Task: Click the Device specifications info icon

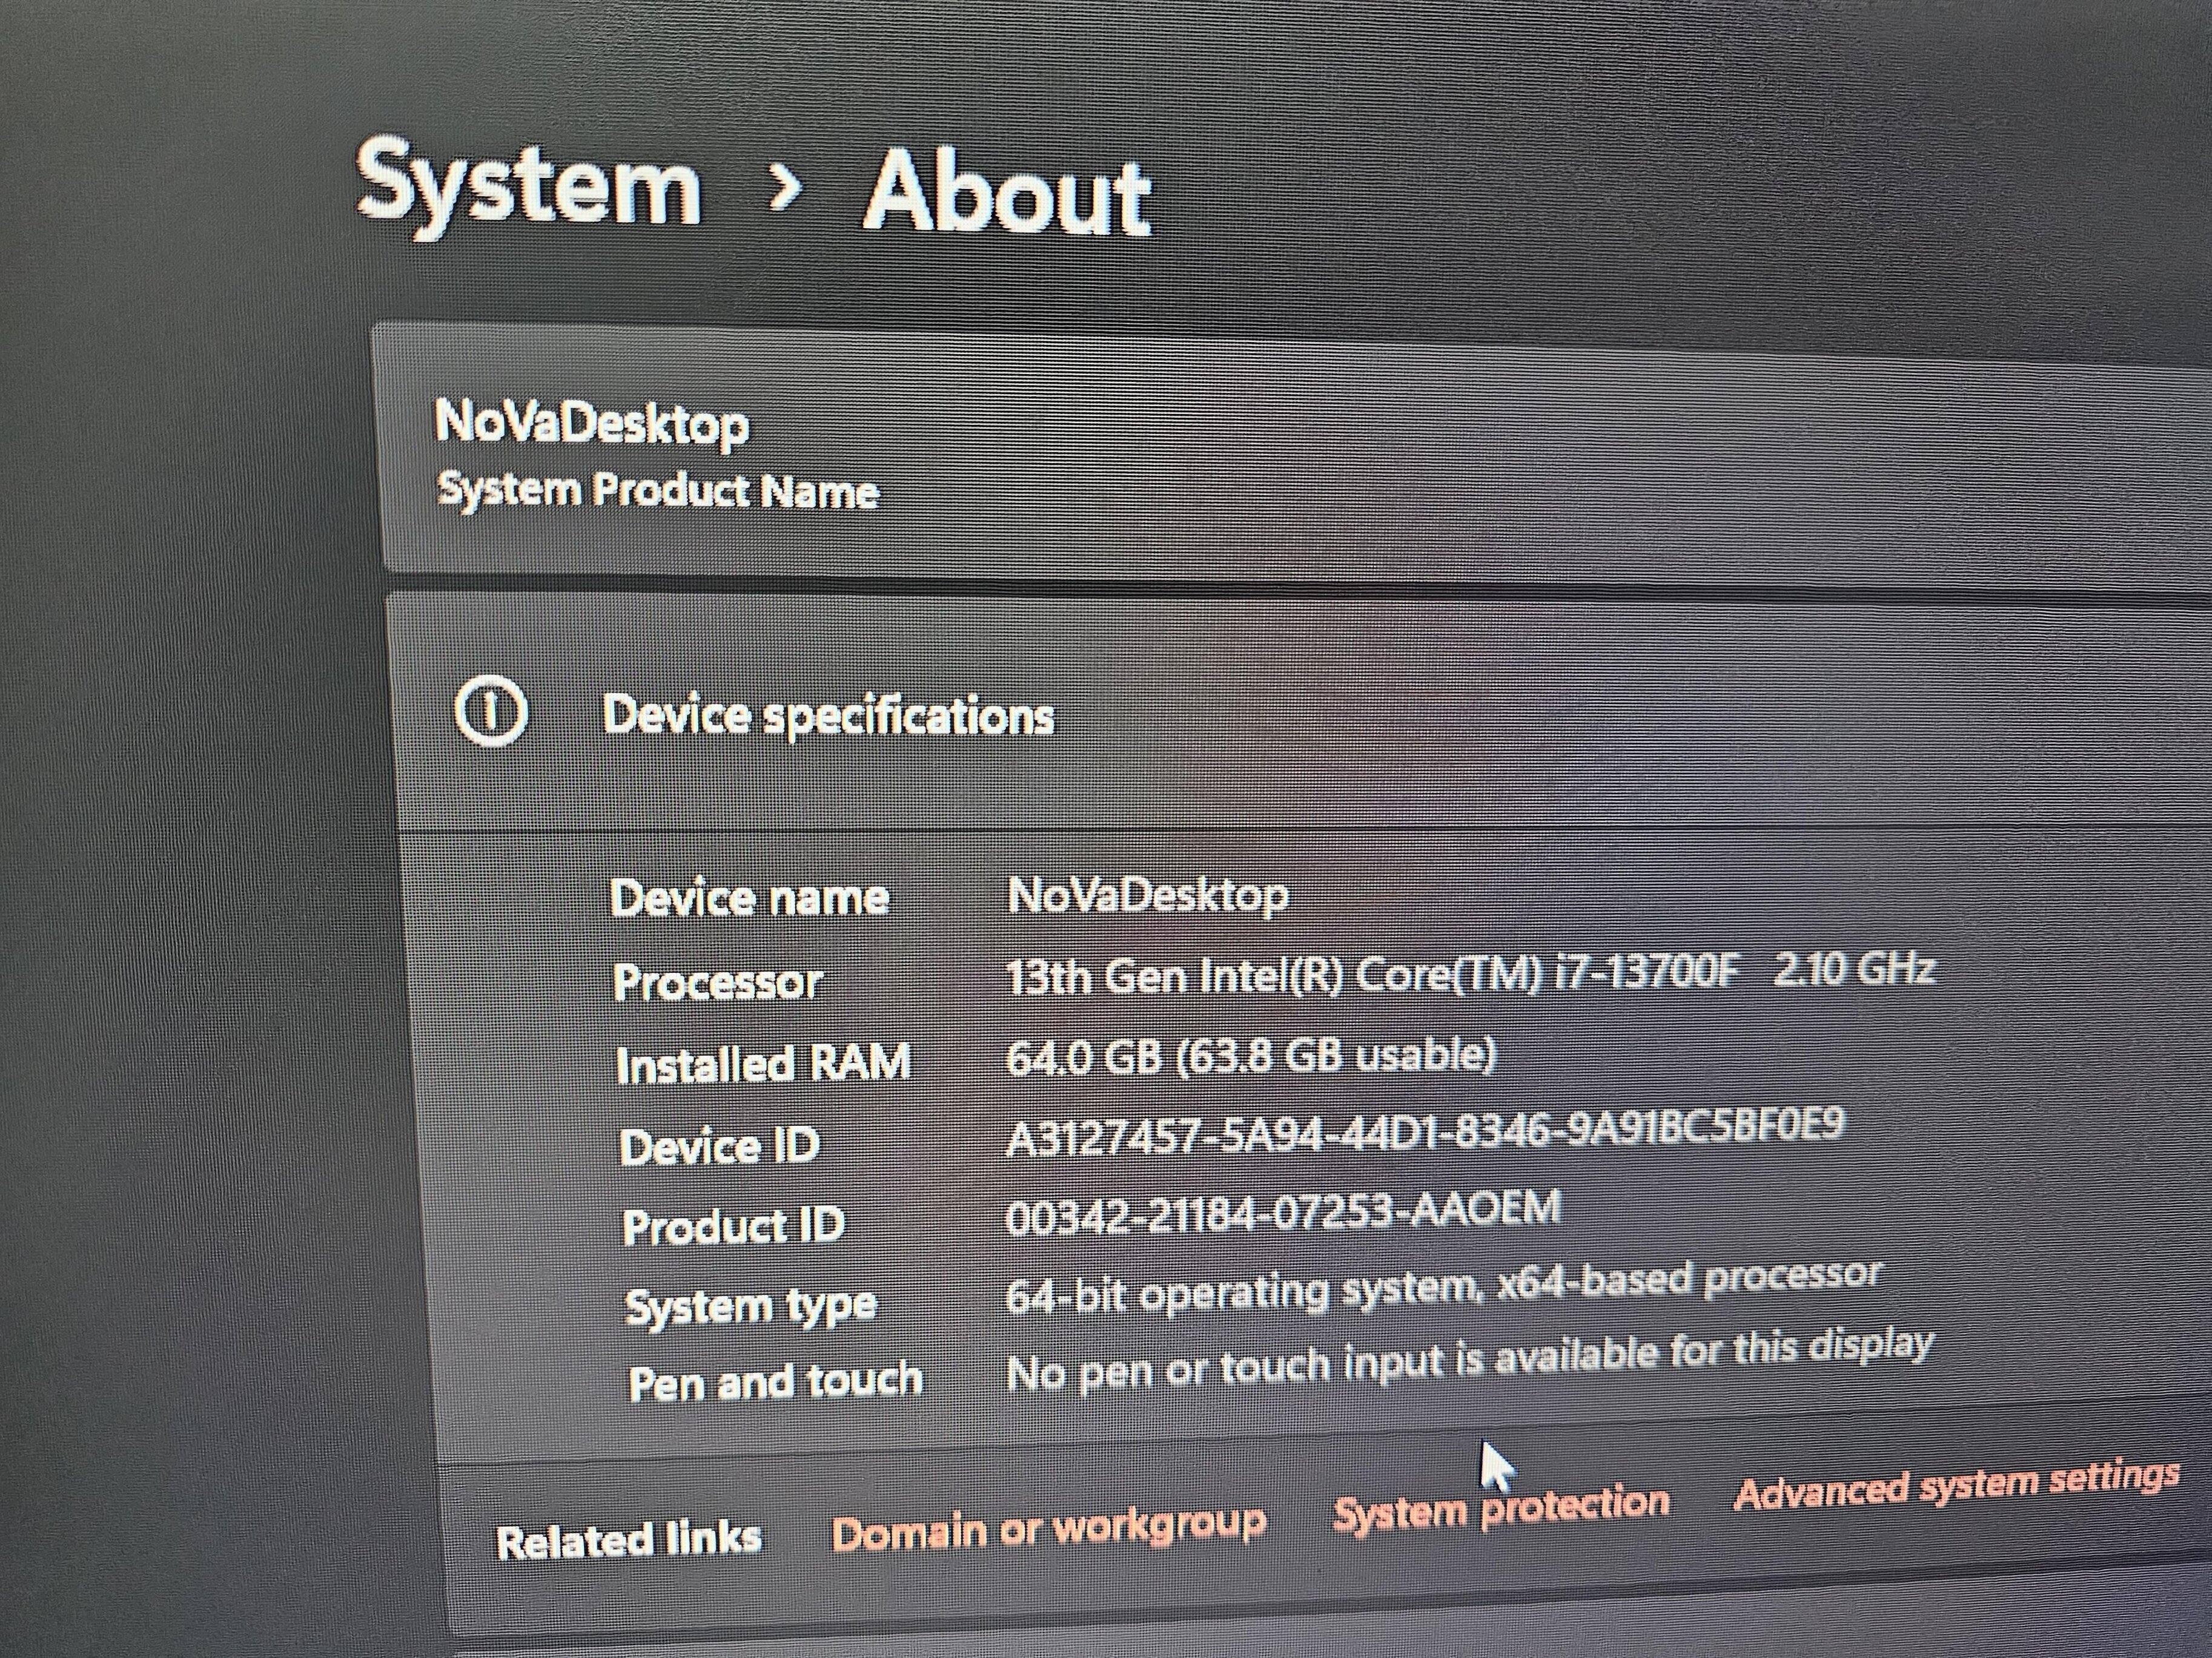Action: [x=490, y=712]
